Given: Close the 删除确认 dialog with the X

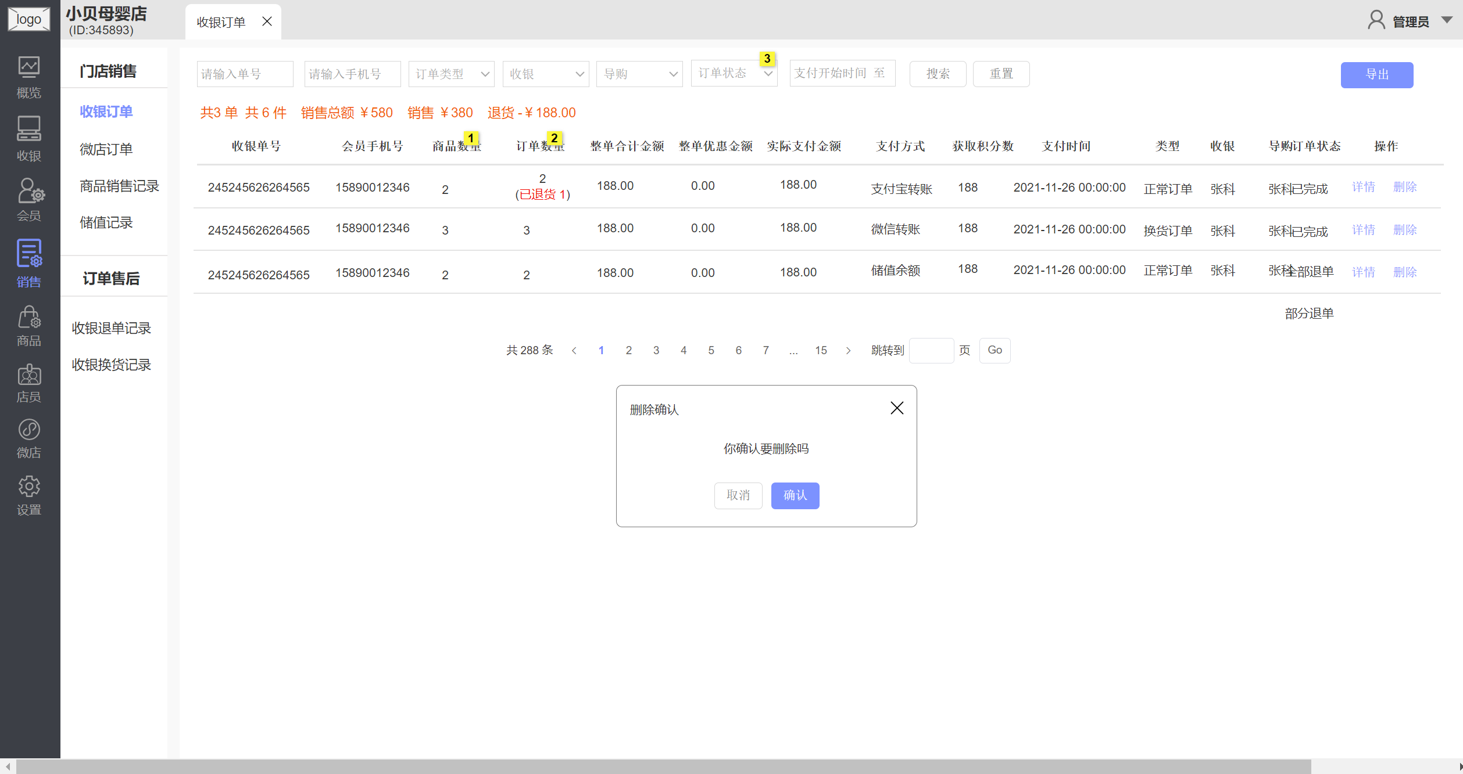Looking at the screenshot, I should [x=897, y=408].
